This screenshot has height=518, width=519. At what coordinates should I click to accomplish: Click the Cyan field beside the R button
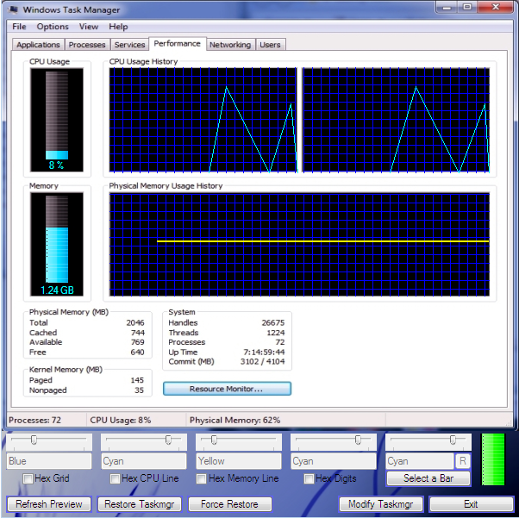[x=419, y=461]
